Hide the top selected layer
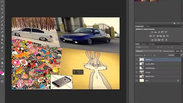The image size is (183, 103). pos(137,60)
